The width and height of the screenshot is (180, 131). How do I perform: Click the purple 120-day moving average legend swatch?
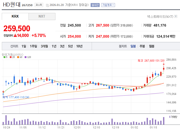(x=25, y=57)
